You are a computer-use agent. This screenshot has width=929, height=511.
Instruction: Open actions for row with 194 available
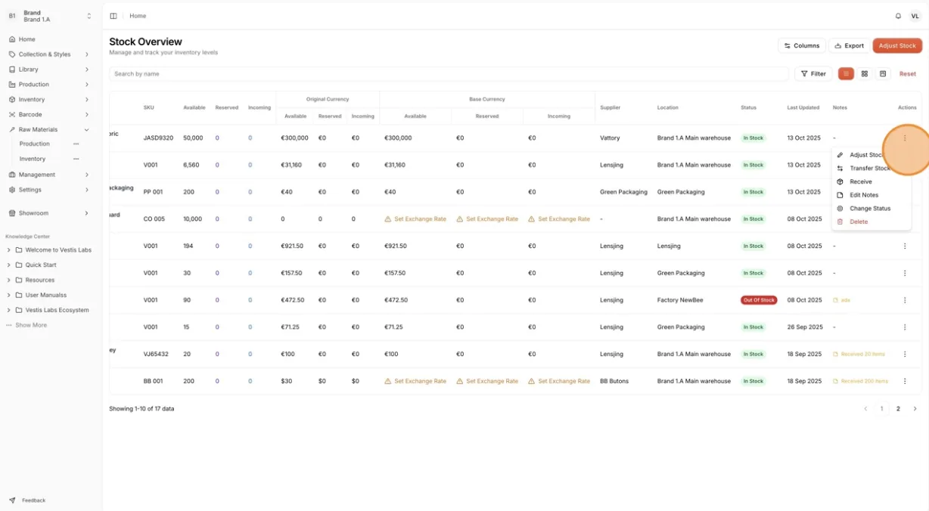click(x=905, y=246)
